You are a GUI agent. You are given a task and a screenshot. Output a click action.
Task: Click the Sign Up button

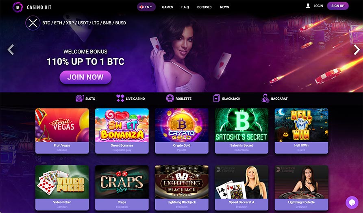(x=338, y=6)
